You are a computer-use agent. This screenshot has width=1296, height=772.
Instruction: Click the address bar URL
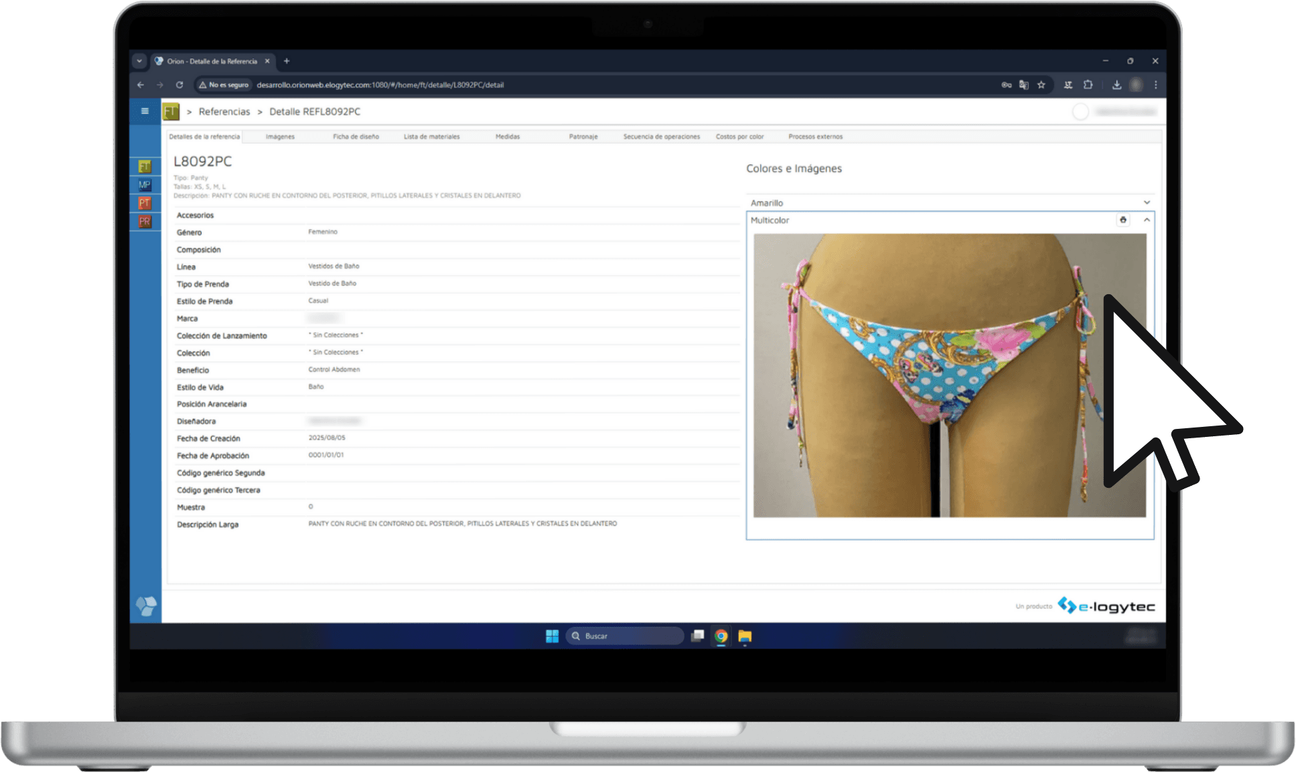[x=380, y=85]
